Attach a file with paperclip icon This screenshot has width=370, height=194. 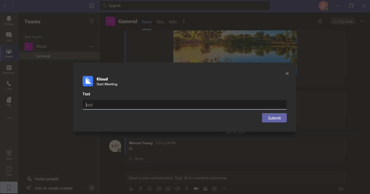(x=140, y=188)
